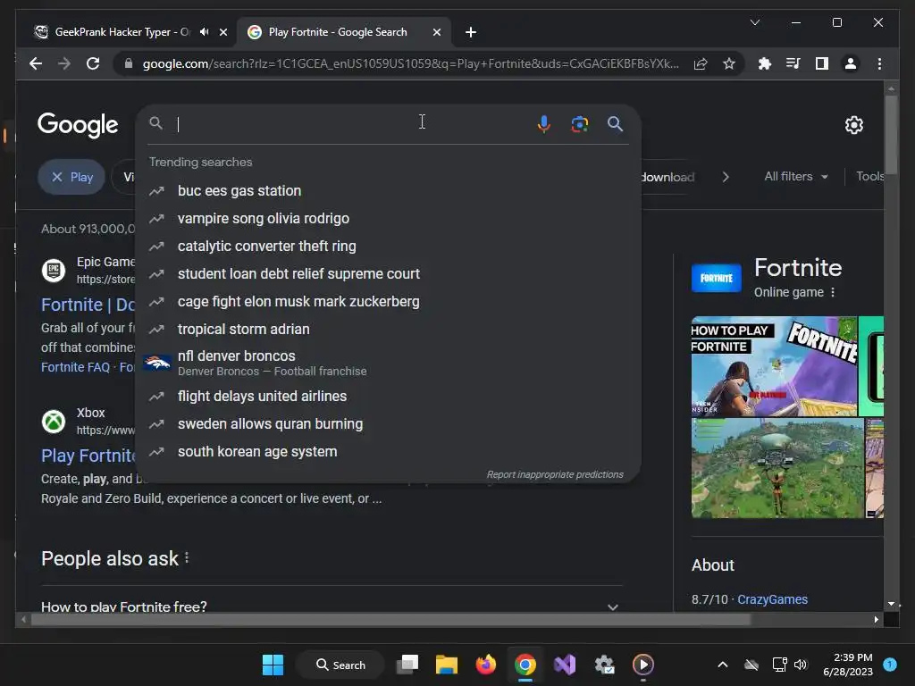Select cage fight elon musk mark zuckerberg
This screenshot has height=686, width=915.
(388, 302)
